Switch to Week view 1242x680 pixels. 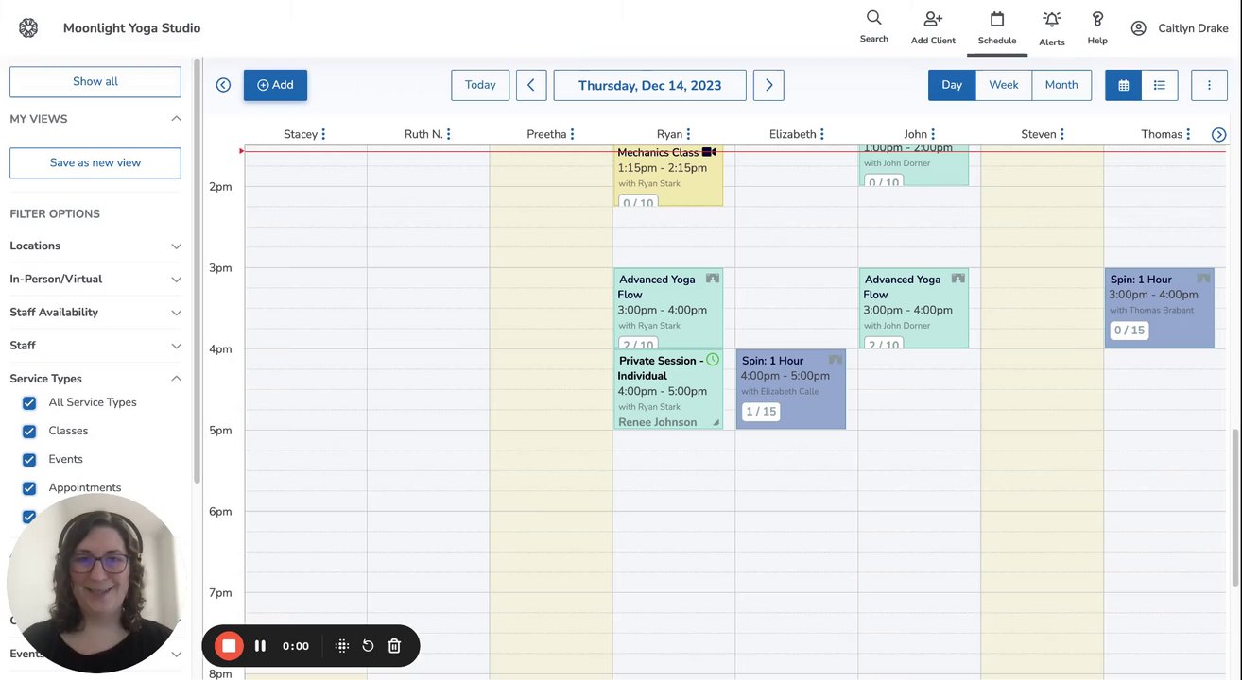pos(1004,85)
